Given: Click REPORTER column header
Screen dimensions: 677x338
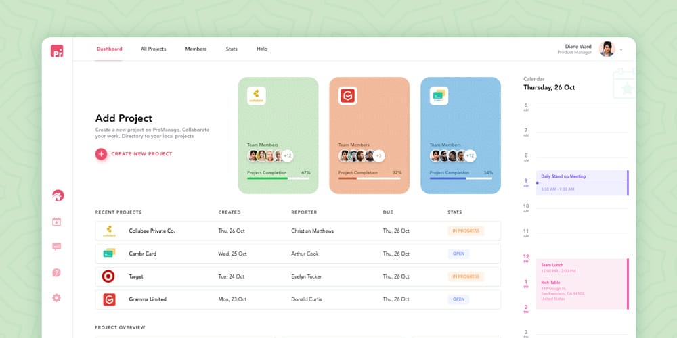Looking at the screenshot, I should pyautogui.click(x=304, y=212).
